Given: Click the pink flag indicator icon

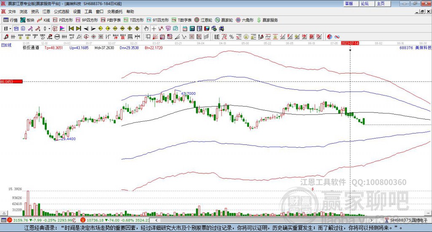Looking at the screenshot, I should coord(62,29).
